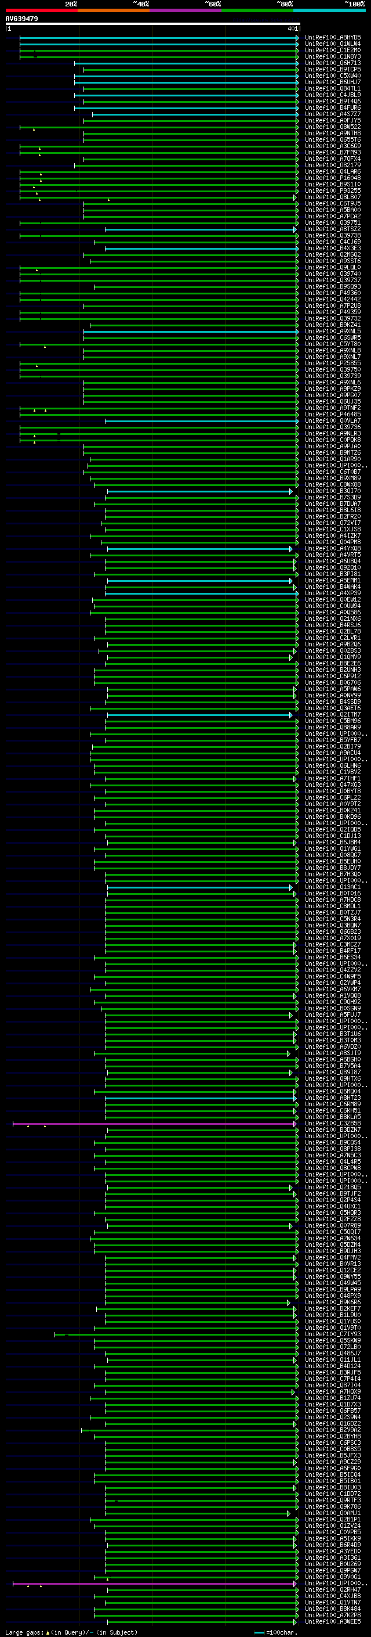The width and height of the screenshot is (371, 1637).
Task: Select hit label UniRef100_C4JBL9
Action: pos(333,95)
